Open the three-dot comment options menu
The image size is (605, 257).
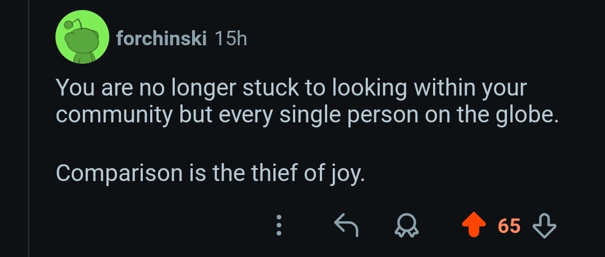point(279,225)
